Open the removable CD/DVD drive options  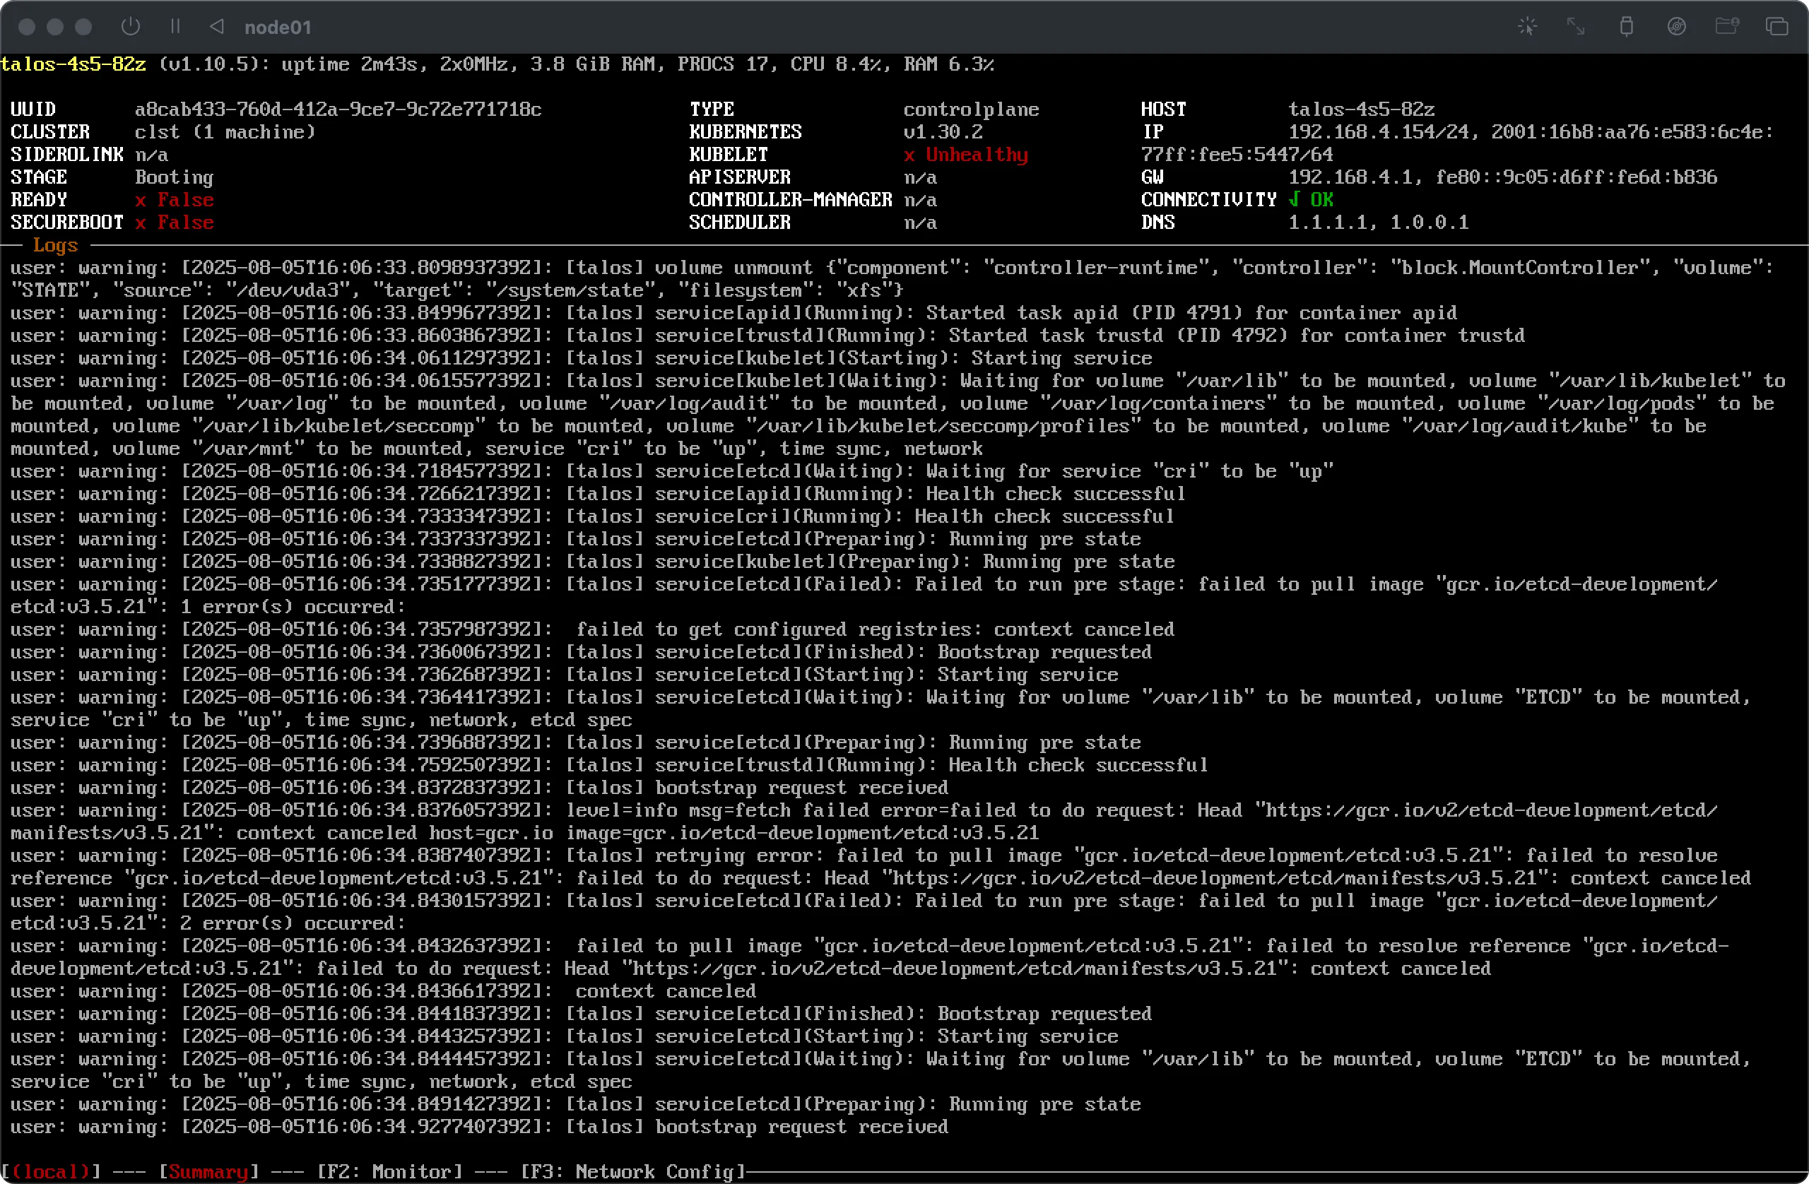1677,26
